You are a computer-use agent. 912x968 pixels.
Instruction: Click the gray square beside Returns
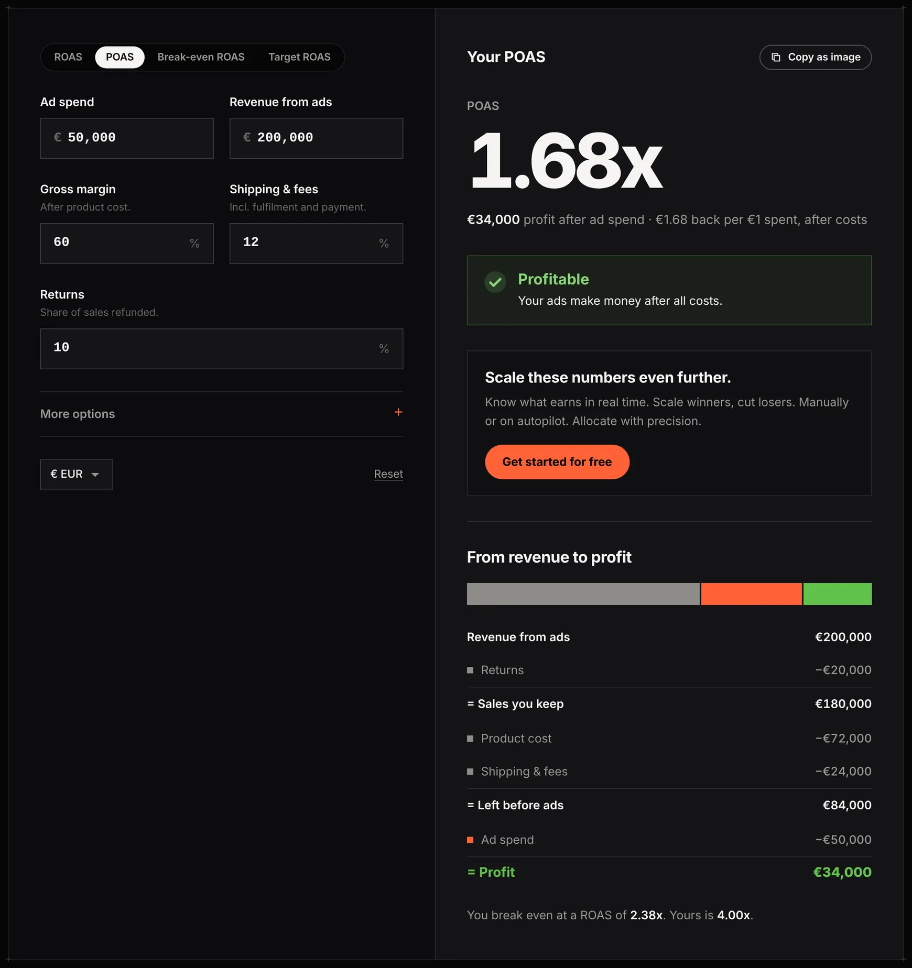tap(470, 670)
